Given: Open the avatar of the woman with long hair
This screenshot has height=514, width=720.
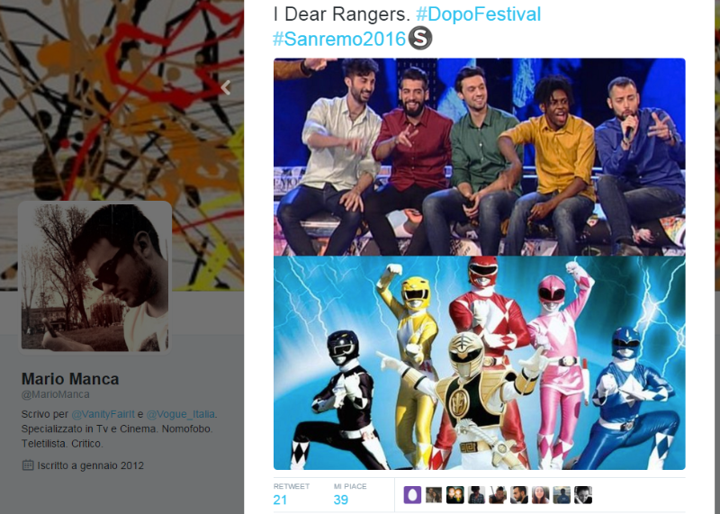Looking at the screenshot, I should pos(541,495).
